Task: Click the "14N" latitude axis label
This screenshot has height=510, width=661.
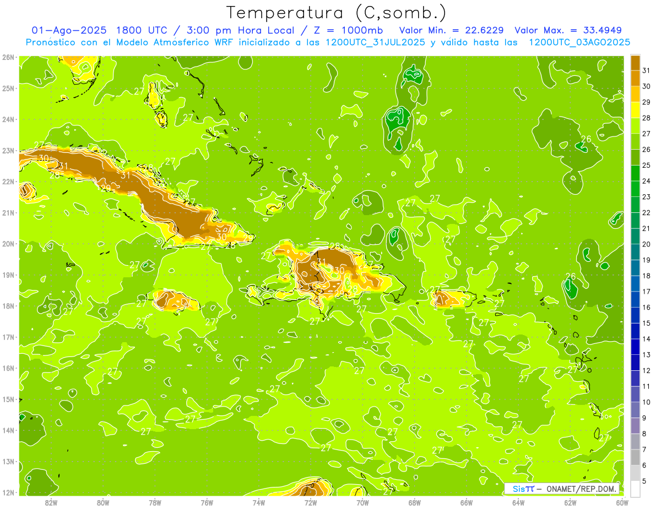Action: click(8, 430)
